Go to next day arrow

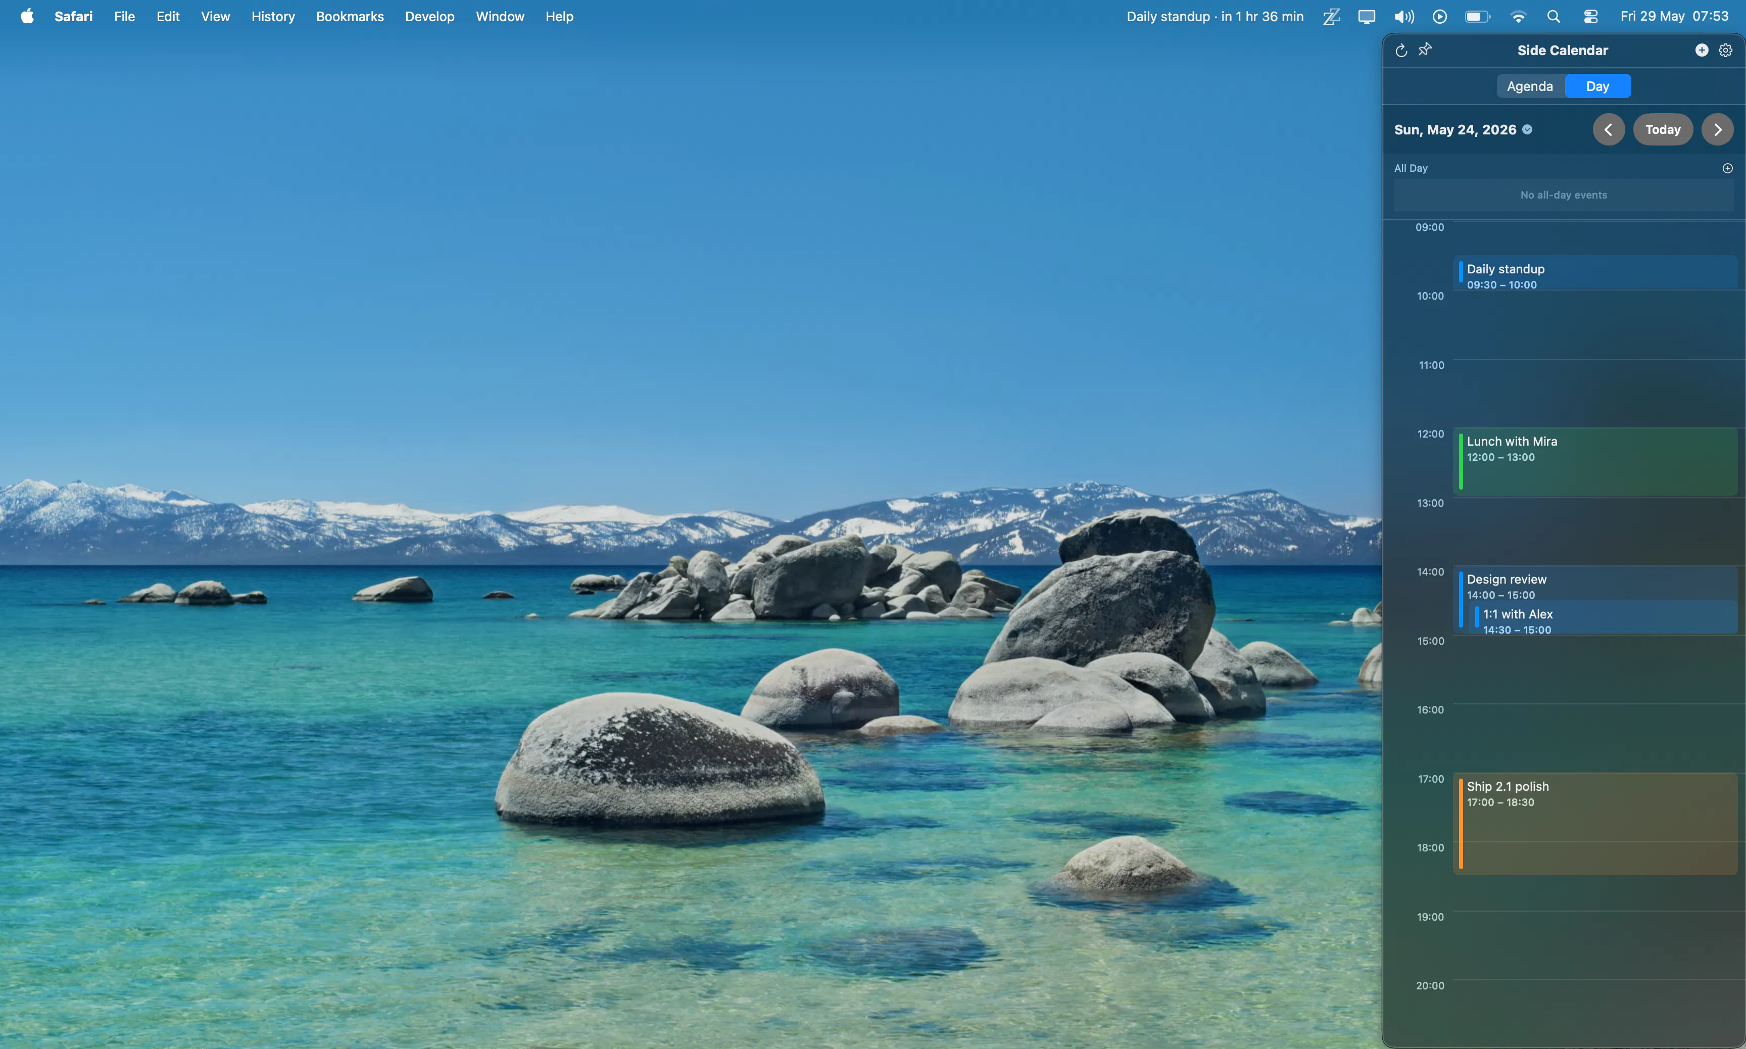pos(1717,129)
